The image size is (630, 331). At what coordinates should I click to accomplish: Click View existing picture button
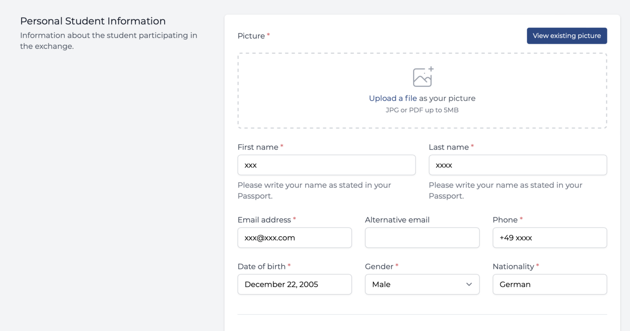(567, 36)
